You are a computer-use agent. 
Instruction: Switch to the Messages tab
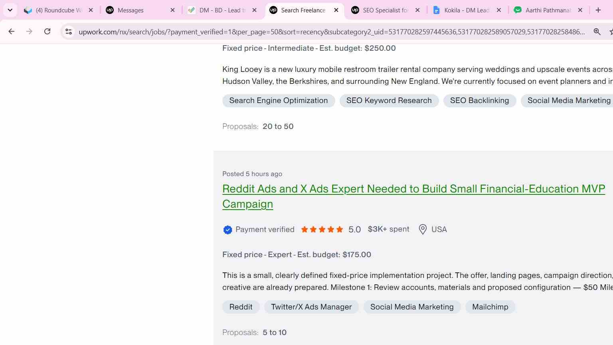click(x=140, y=10)
